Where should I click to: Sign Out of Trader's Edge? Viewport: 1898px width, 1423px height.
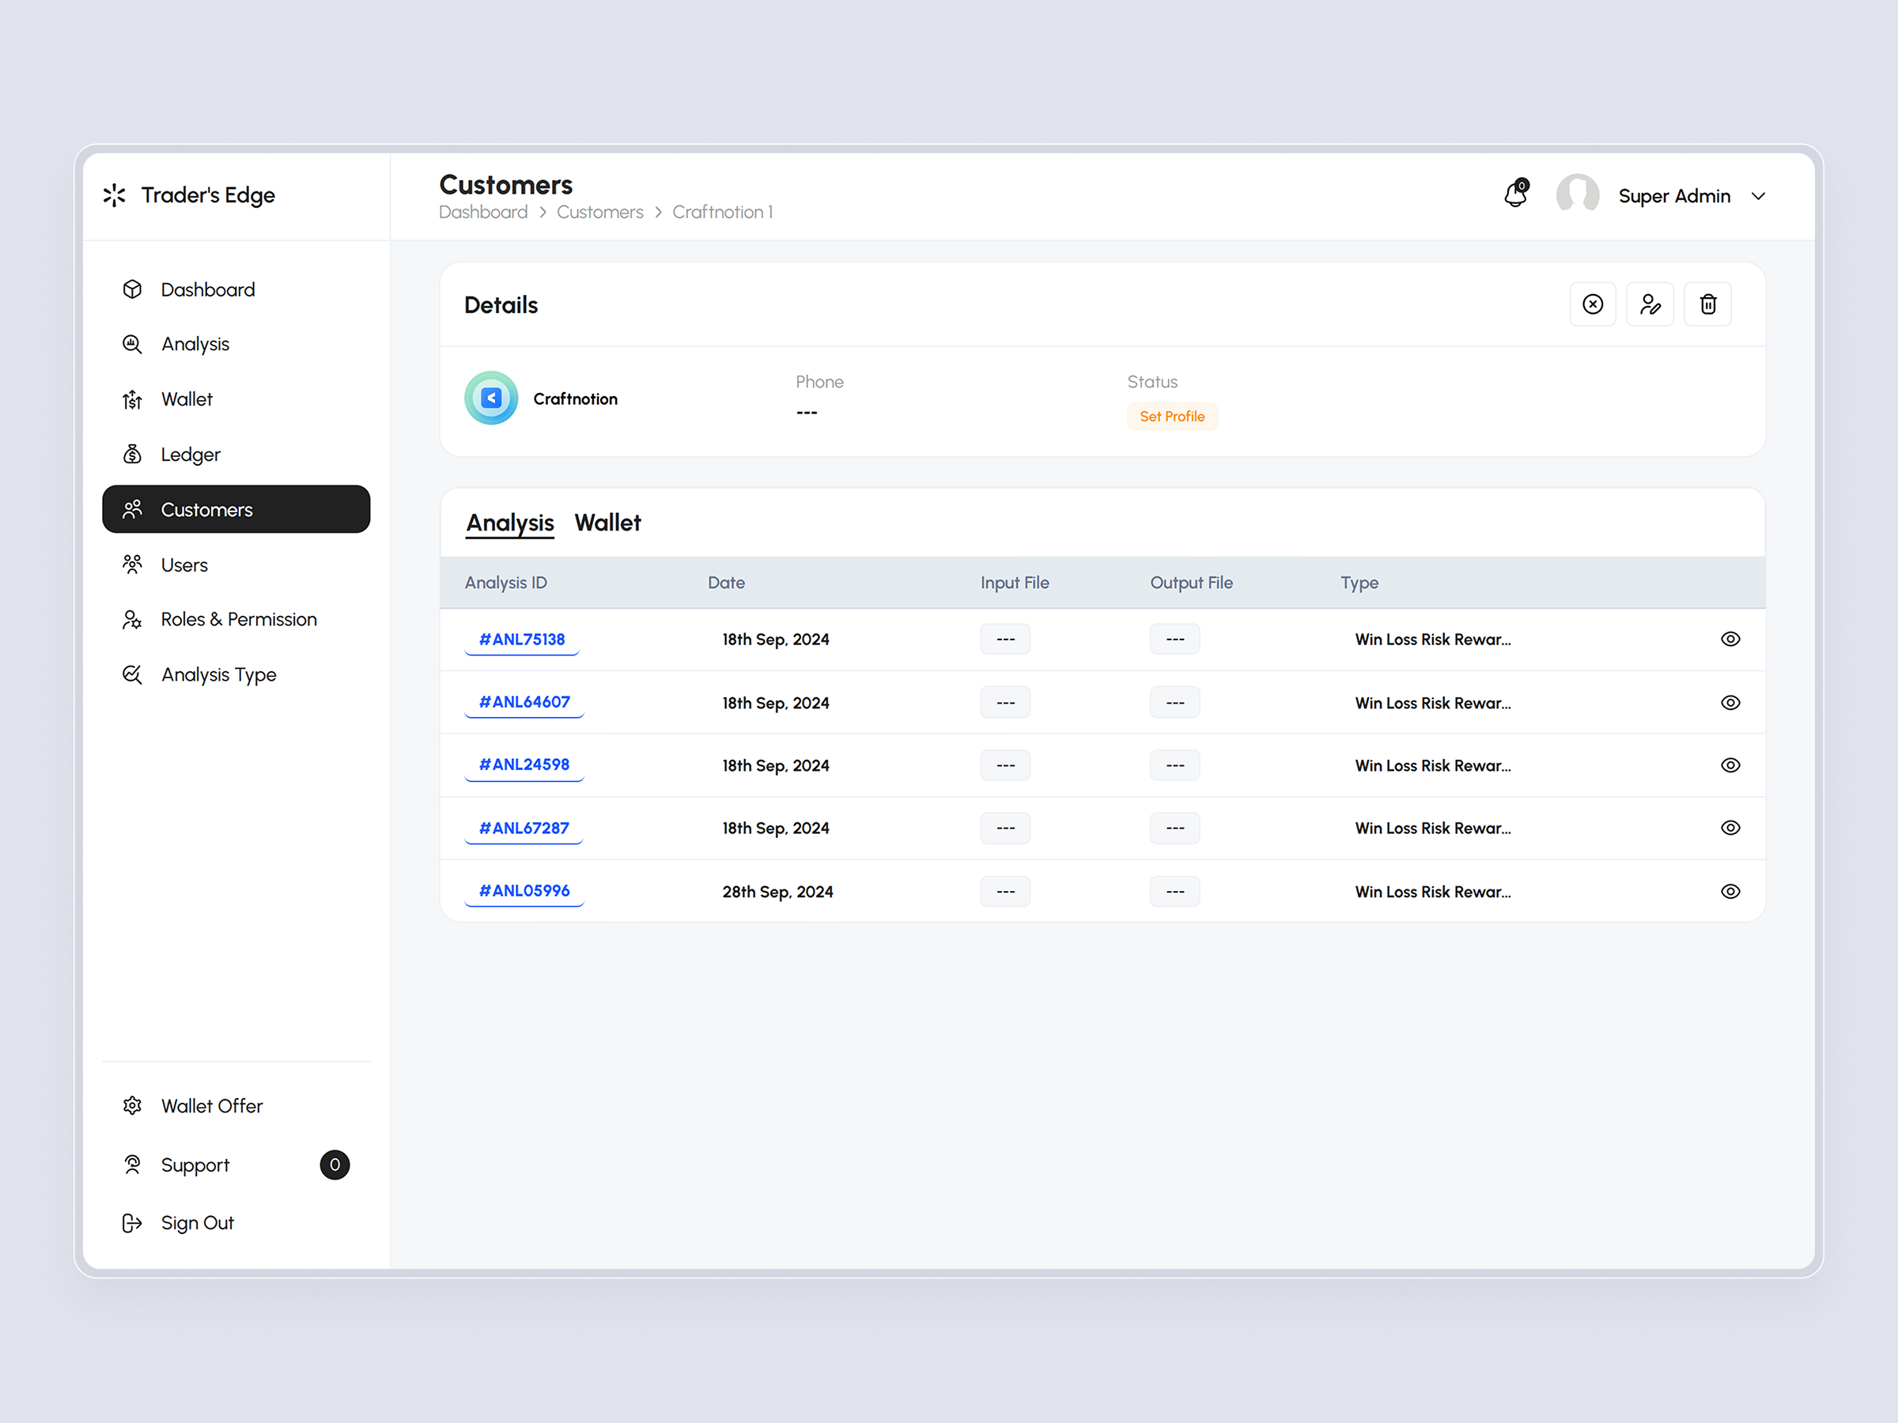198,1221
